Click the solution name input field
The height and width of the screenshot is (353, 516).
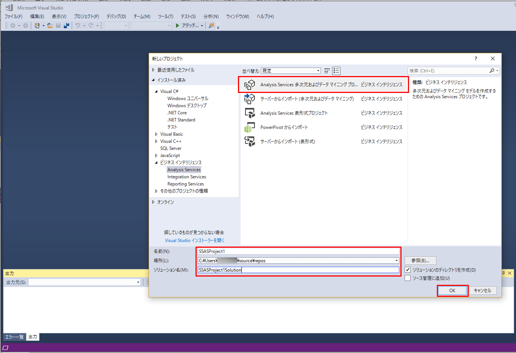coord(298,270)
